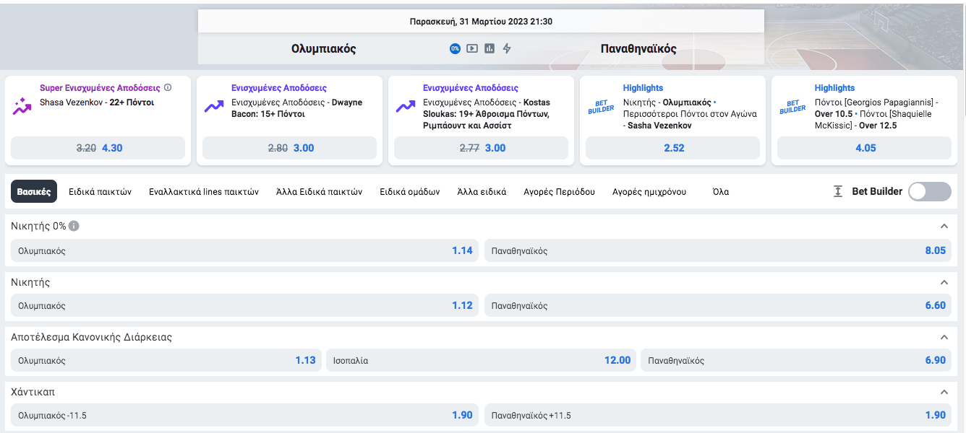Select handicap Παναθηναϊκός +11.5 at 1.90
This screenshot has height=433, width=966.
pyautogui.click(x=718, y=415)
